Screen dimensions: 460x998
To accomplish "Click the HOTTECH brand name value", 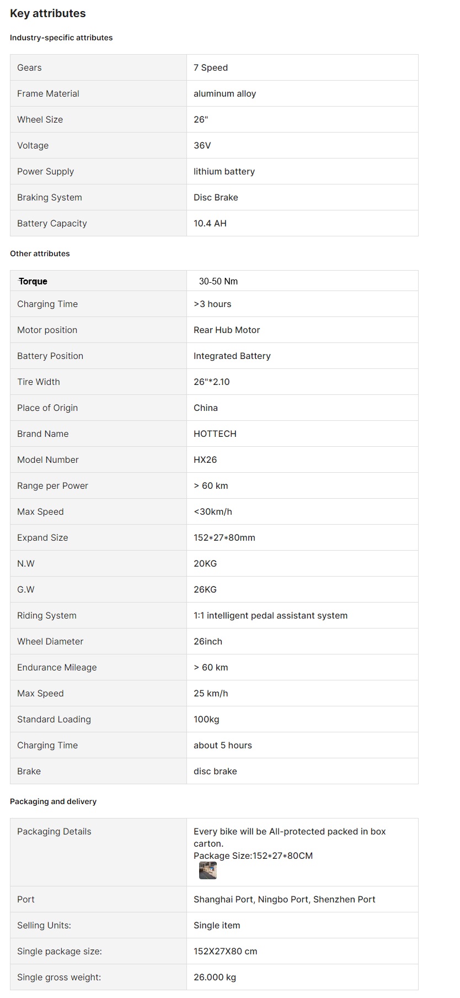I will (215, 434).
